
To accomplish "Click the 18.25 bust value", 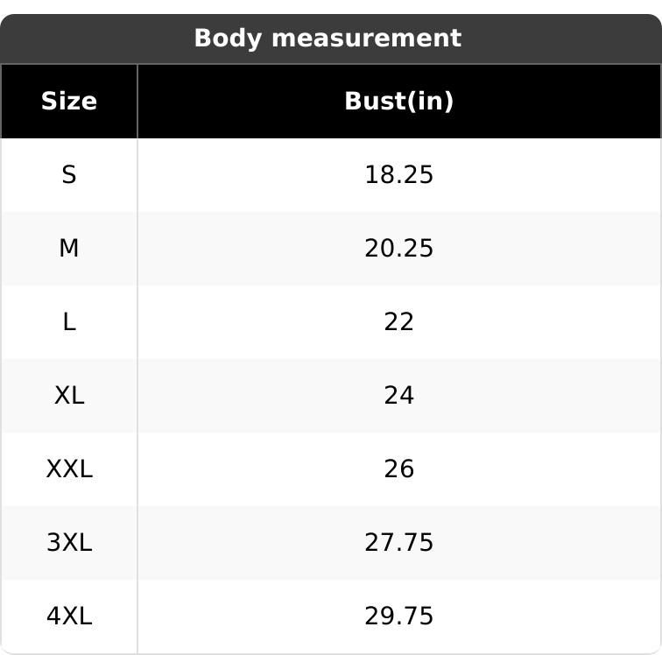I will point(398,175).
